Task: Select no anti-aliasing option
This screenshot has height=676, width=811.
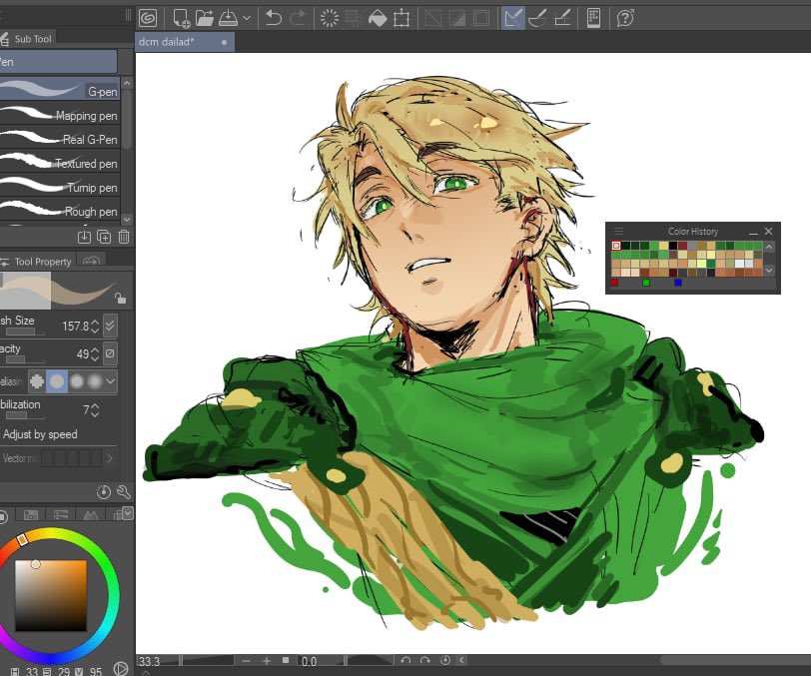Action: (x=37, y=381)
